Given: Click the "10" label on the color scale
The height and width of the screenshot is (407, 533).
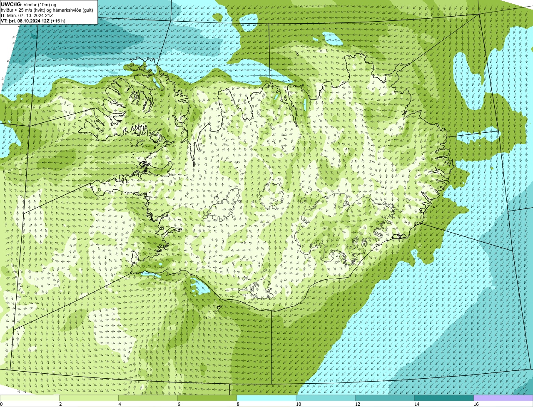Looking at the screenshot, I should tap(298, 404).
